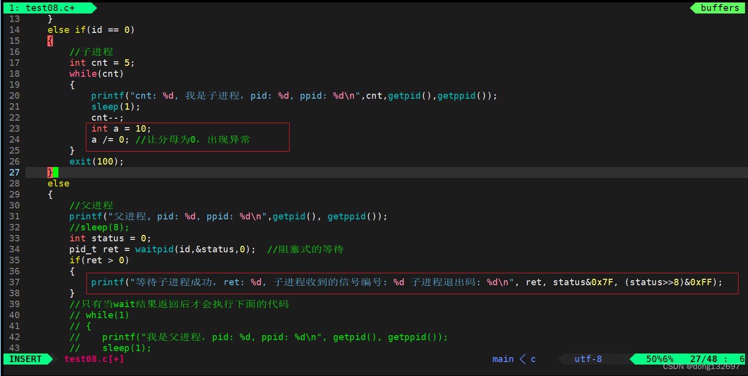Click the 让分母为0 comment on line 24
This screenshot has width=748, height=376.
pyautogui.click(x=193, y=140)
